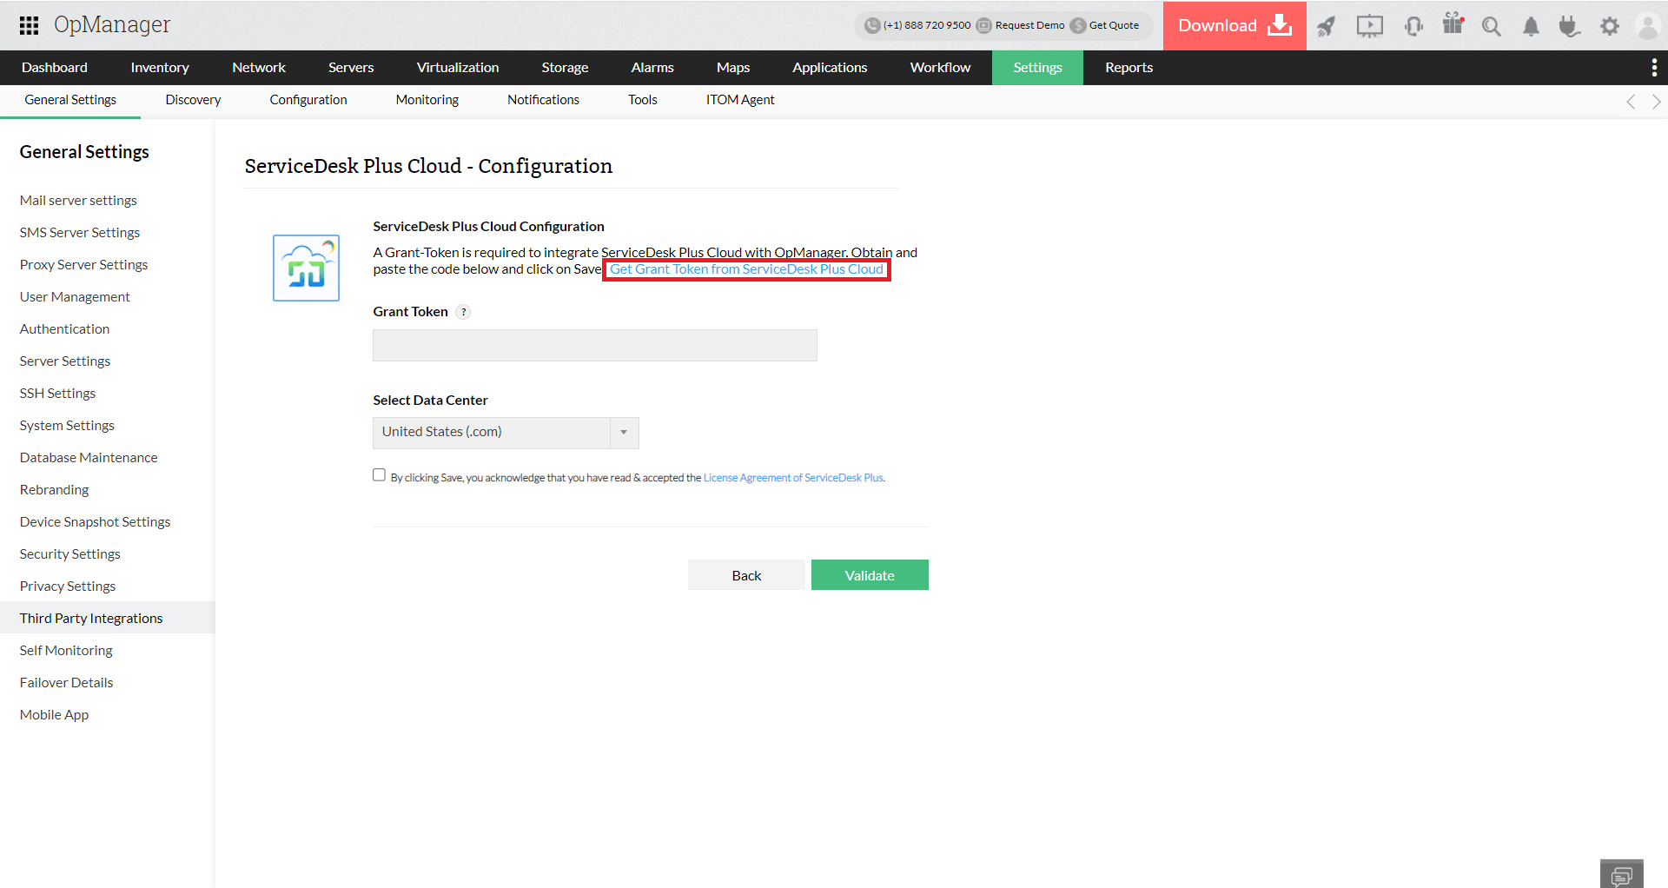
Task: Accept the ServiceDesk Plus license agreement checkbox
Action: 379,474
